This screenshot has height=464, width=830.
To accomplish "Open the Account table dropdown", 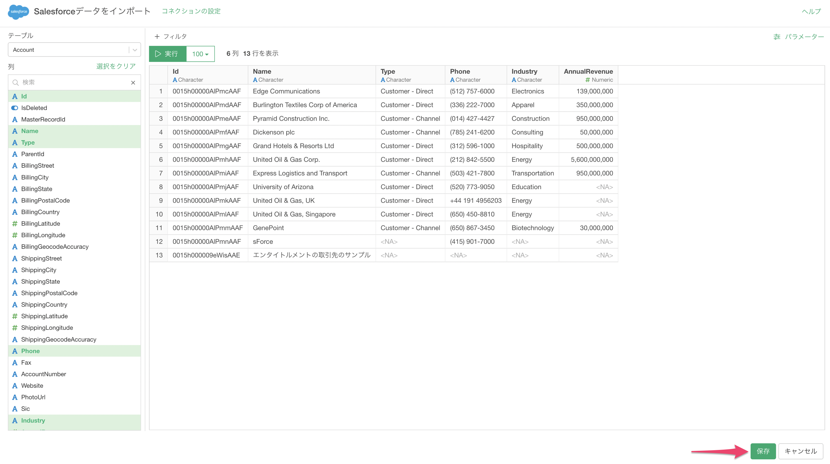I will click(x=74, y=50).
